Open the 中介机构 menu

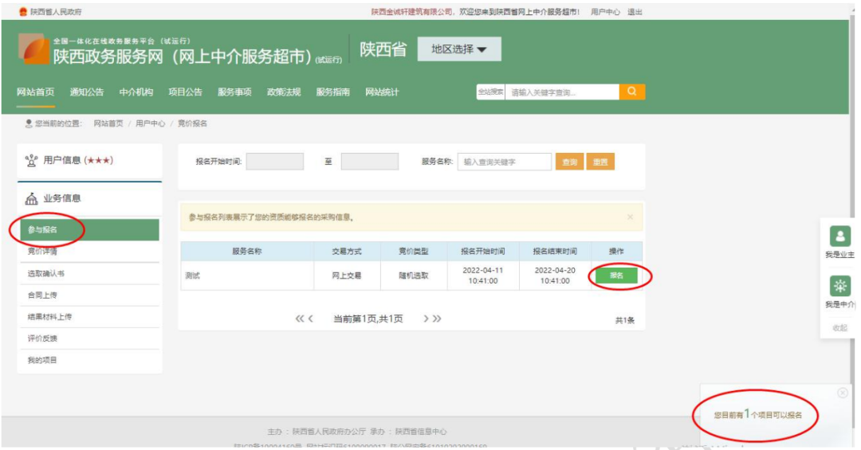[136, 92]
